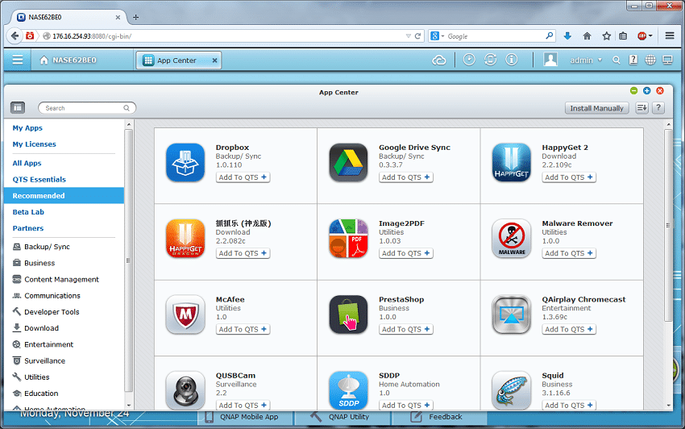
Task: Click the Malware Remover app icon
Action: (511, 239)
